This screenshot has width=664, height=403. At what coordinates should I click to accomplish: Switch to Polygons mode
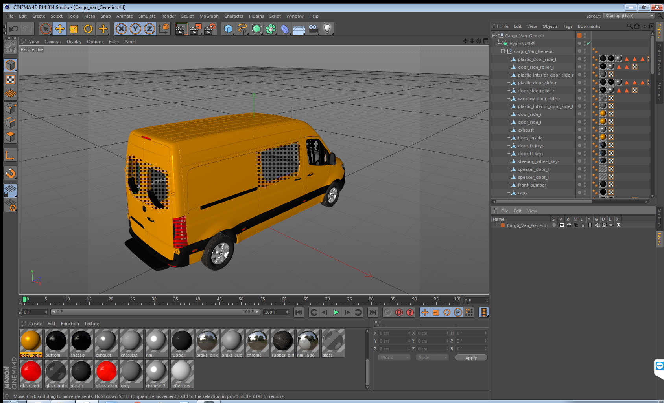coord(10,137)
